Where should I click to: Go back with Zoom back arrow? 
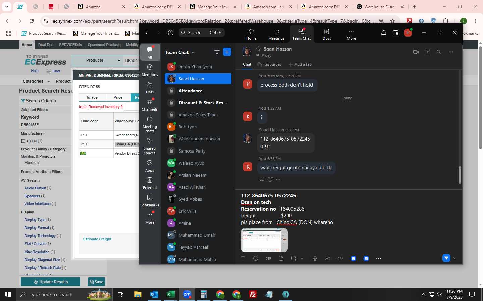147,33
